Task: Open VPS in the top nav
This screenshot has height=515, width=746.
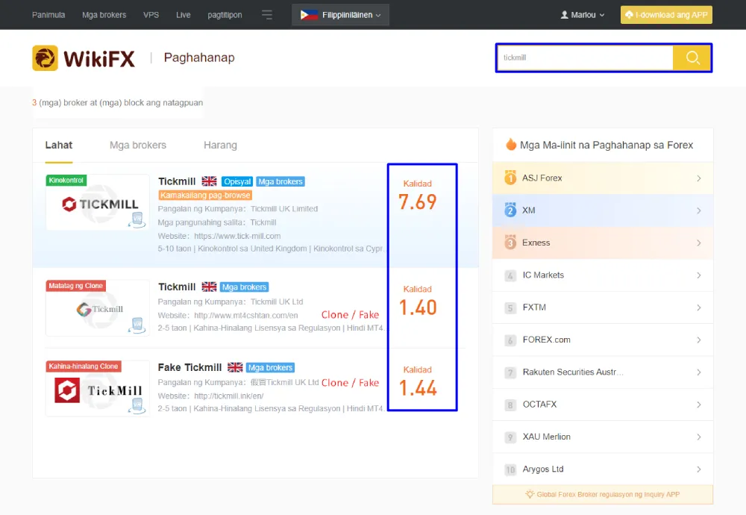Action: tap(151, 15)
